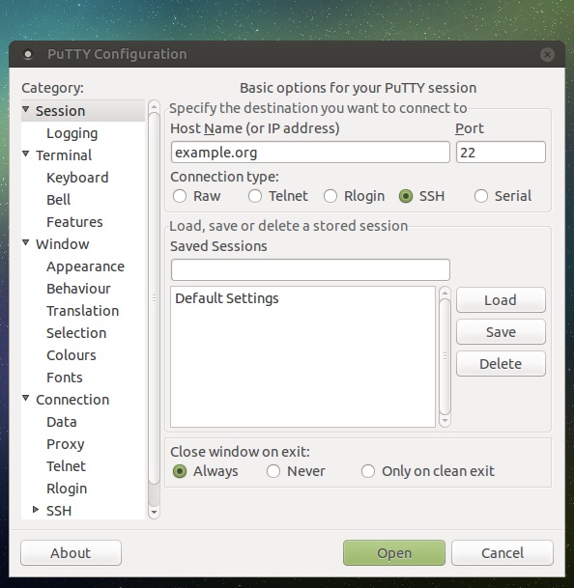The height and width of the screenshot is (588, 574).
Task: Open the Translation settings category
Action: pyautogui.click(x=83, y=311)
